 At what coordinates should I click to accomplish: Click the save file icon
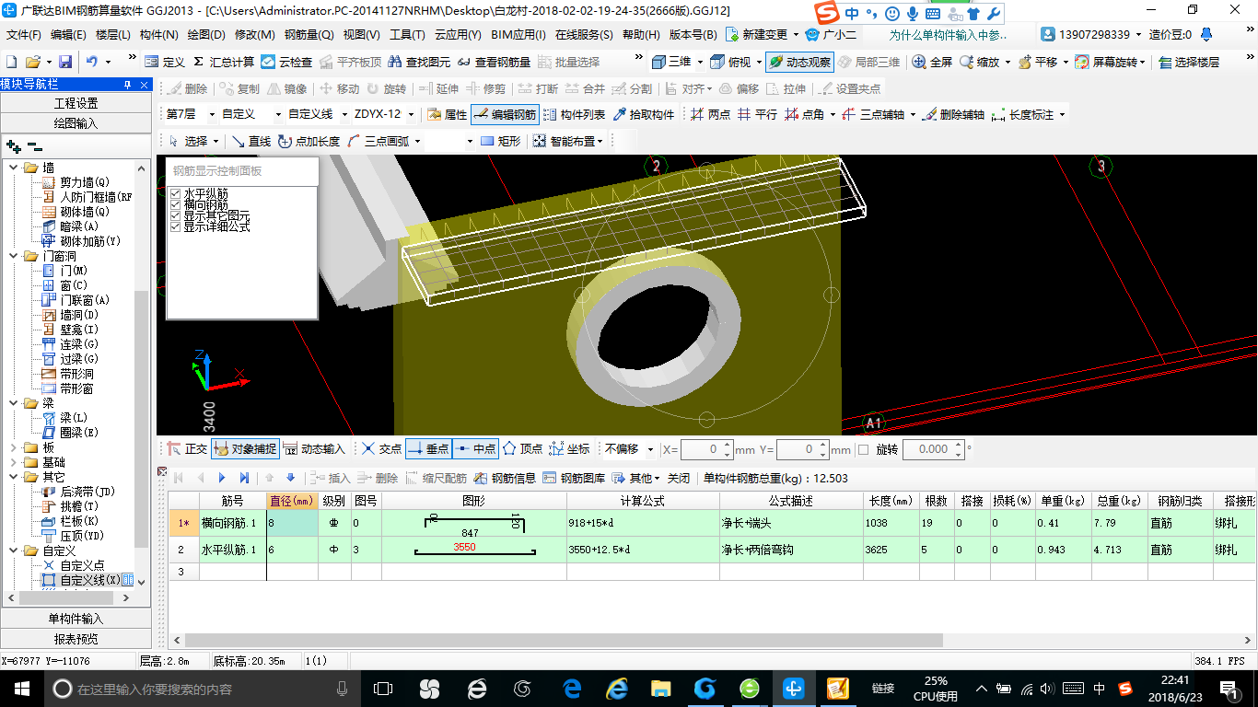coord(65,62)
